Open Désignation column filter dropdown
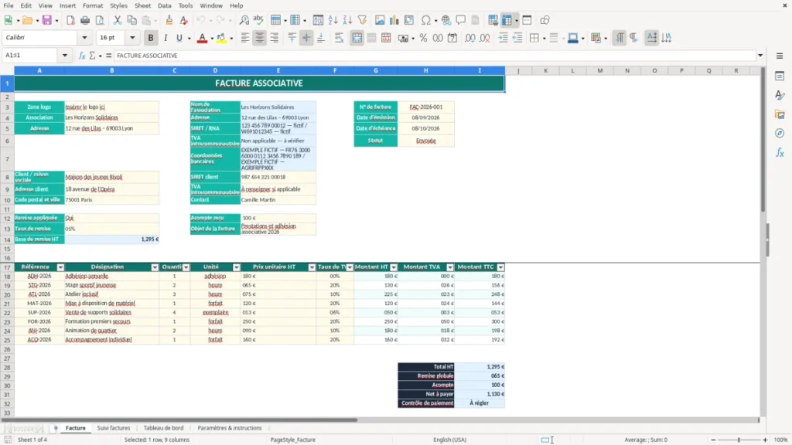 coord(155,267)
